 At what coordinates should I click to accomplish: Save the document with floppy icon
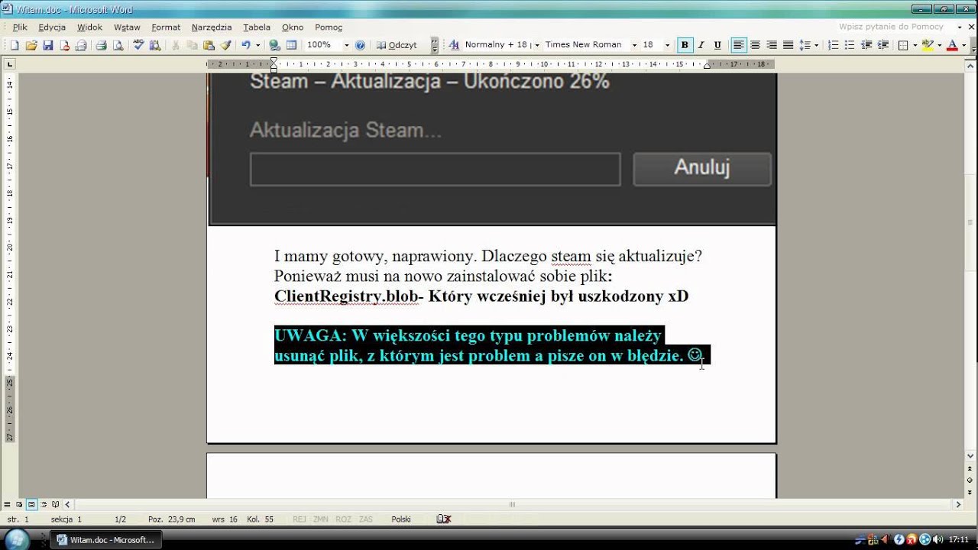[47, 45]
